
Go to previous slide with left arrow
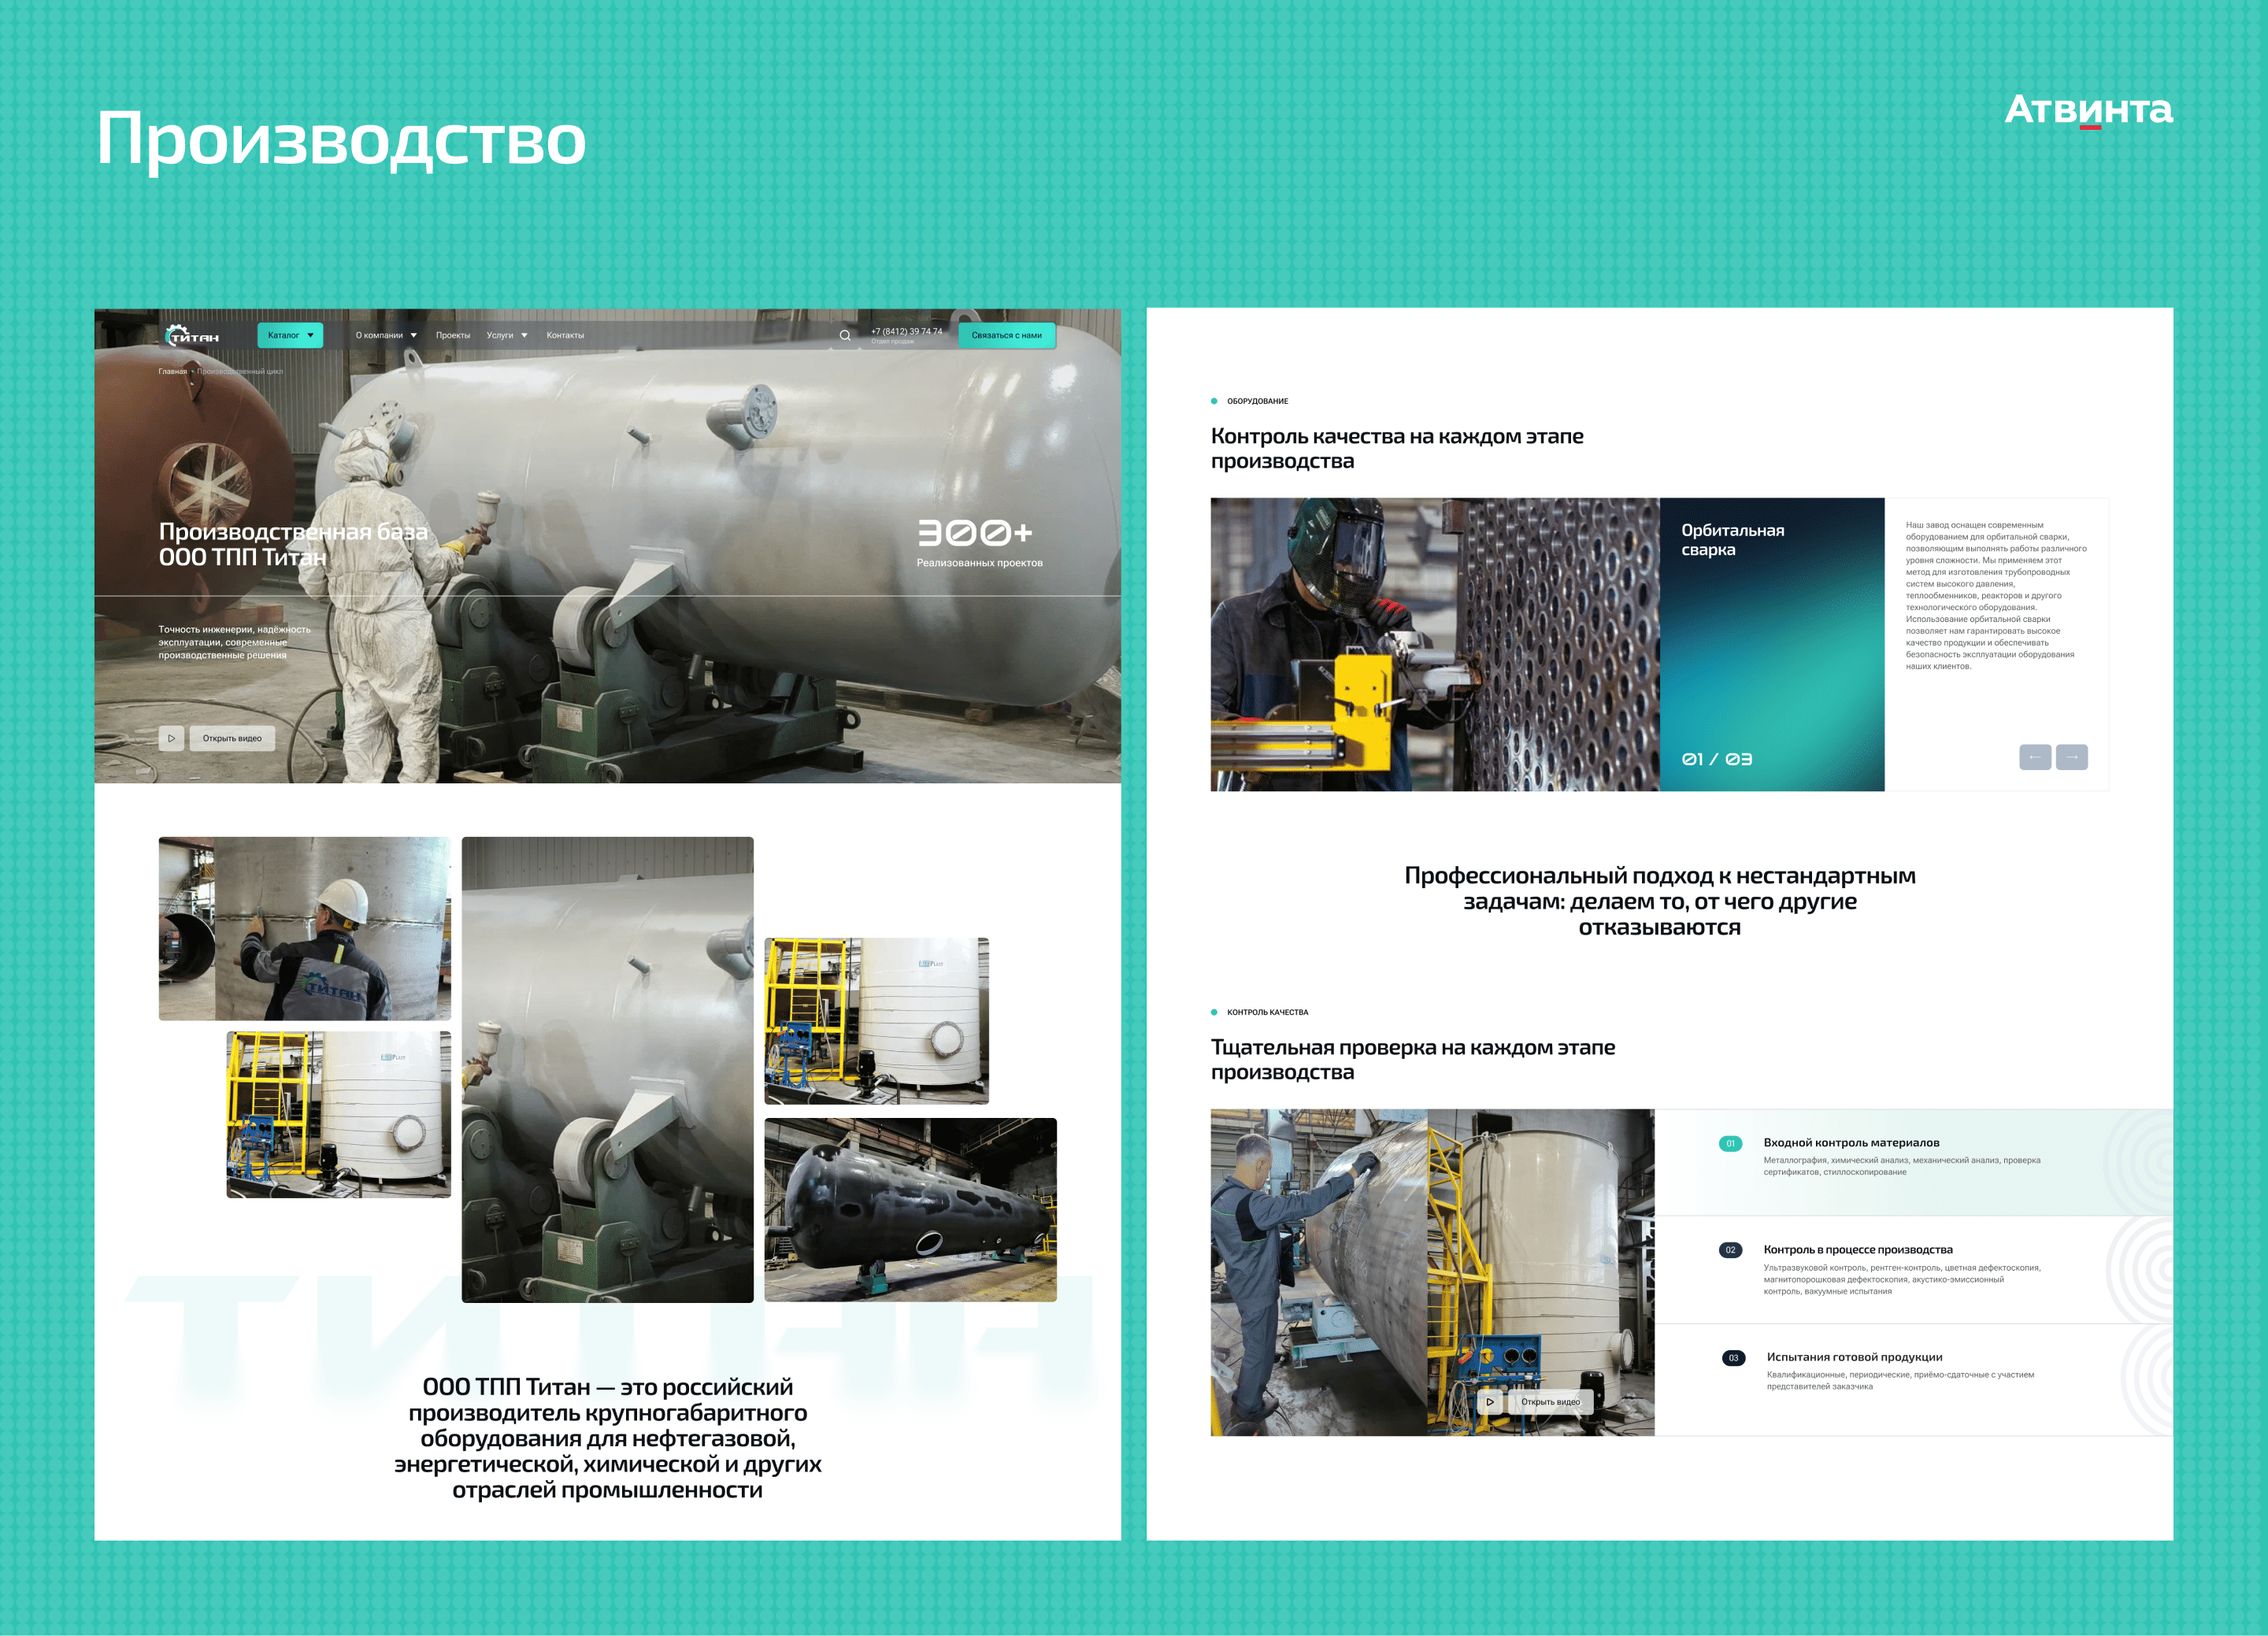tap(2035, 757)
